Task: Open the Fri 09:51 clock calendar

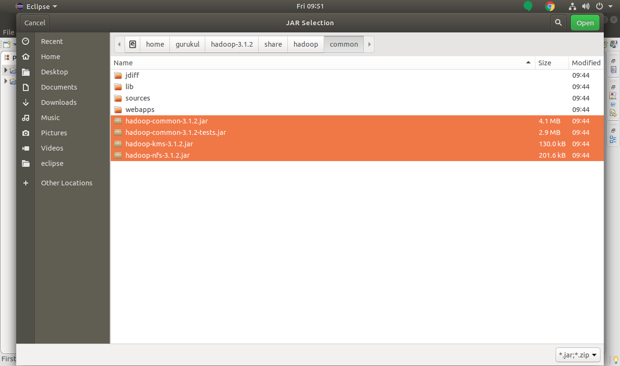Action: pos(310,6)
